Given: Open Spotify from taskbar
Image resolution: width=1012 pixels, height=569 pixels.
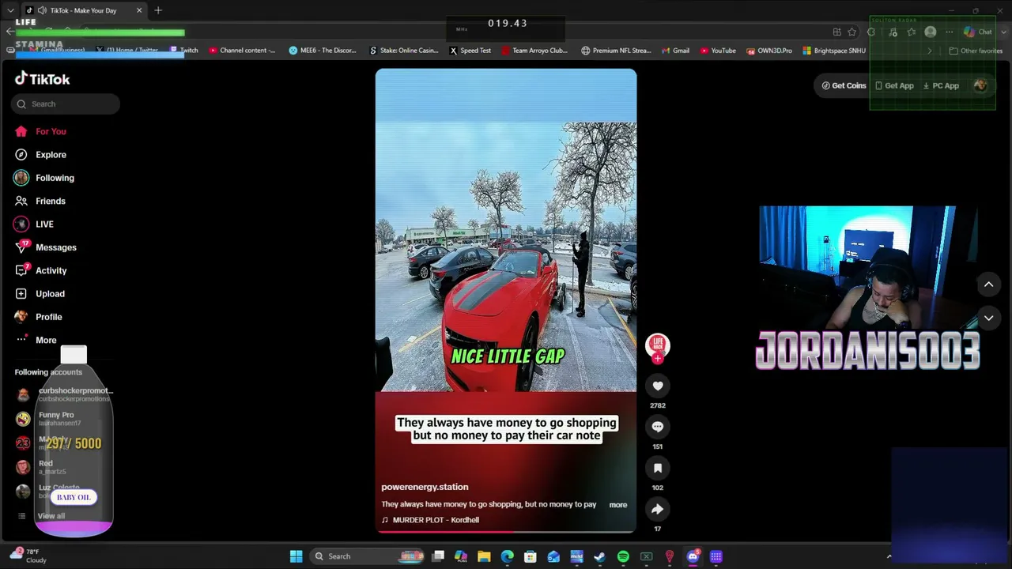Looking at the screenshot, I should pyautogui.click(x=623, y=556).
